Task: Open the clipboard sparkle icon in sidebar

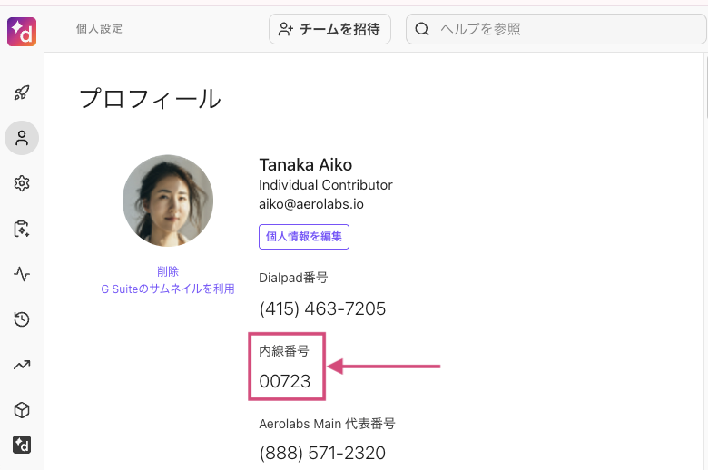Action: click(22, 229)
